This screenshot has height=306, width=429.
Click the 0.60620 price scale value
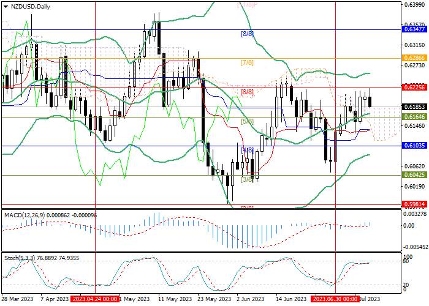(415, 166)
